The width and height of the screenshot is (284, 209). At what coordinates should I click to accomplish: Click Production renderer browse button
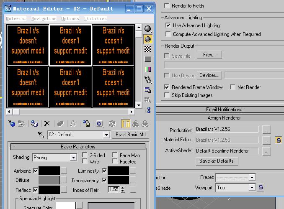[266, 130]
